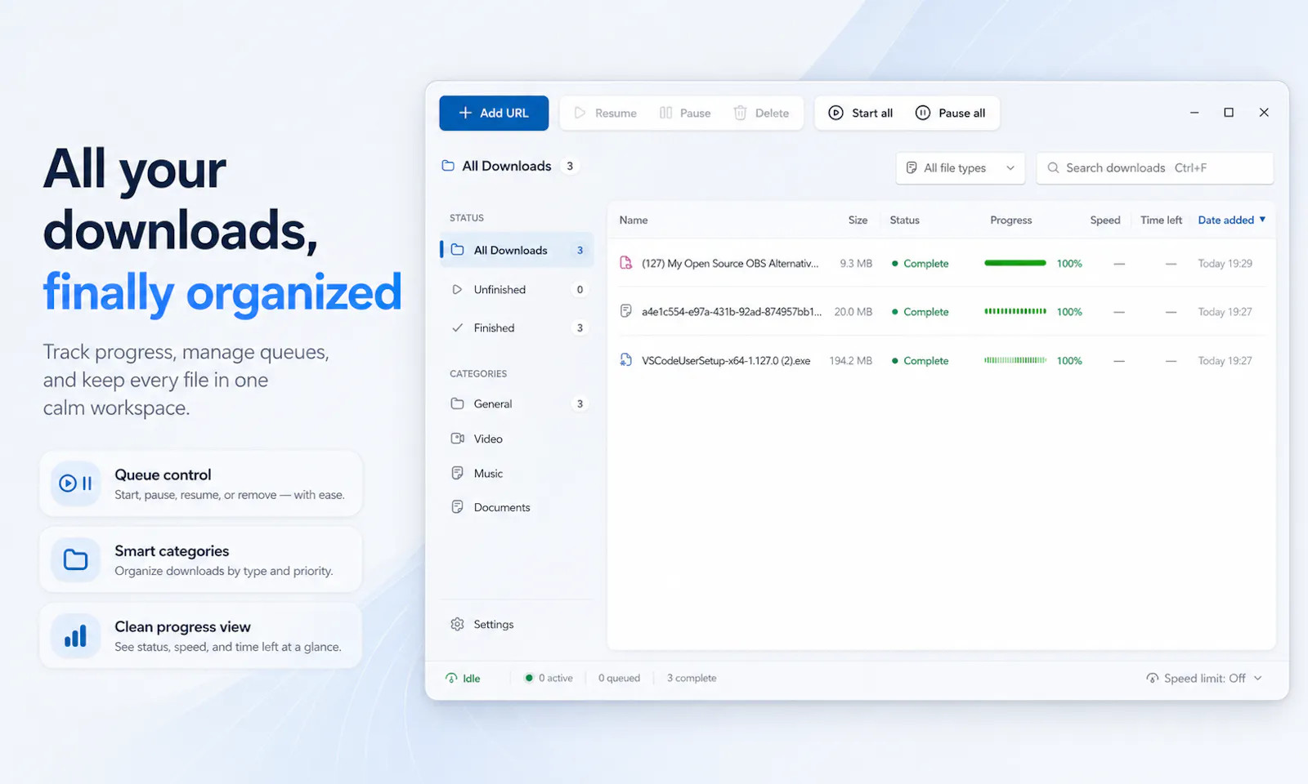Screen dimensions: 1308x784
Task: Open the All file types dropdown
Action: [961, 167]
